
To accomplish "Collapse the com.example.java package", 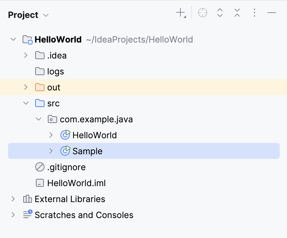I will [39, 119].
